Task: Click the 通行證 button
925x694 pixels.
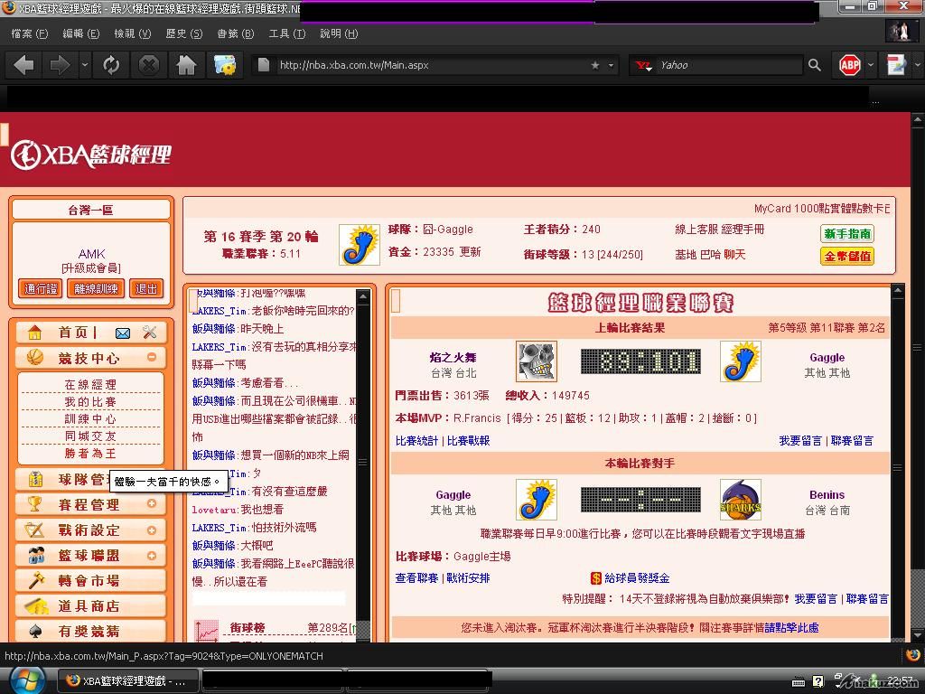Action: tap(41, 288)
